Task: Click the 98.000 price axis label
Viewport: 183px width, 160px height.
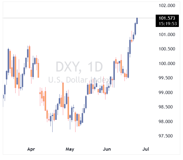Action: tap(165, 121)
